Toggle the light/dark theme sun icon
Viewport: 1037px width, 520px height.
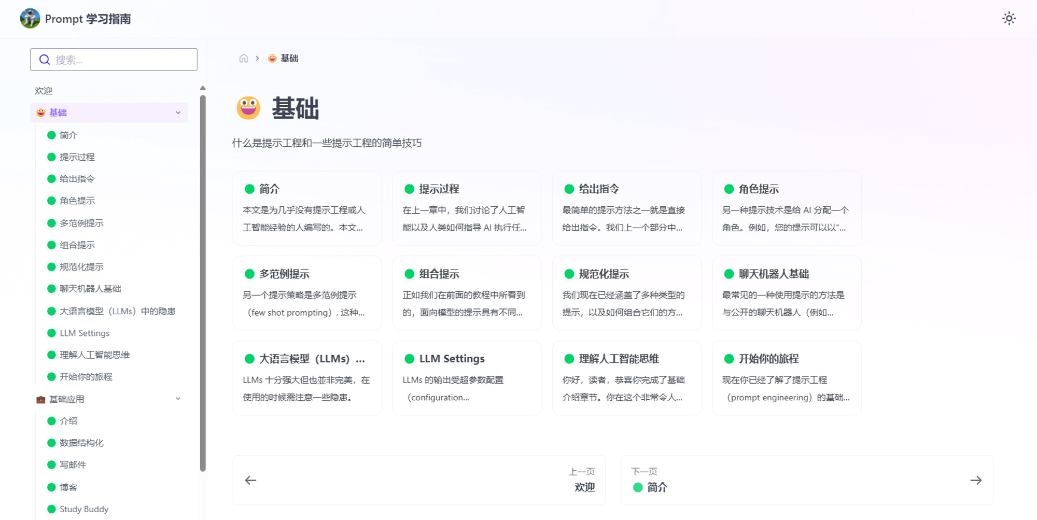click(x=1008, y=19)
